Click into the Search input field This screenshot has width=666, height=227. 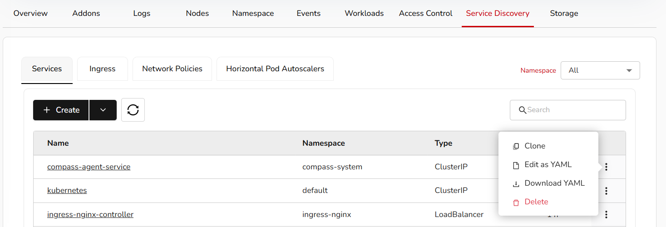[572, 110]
